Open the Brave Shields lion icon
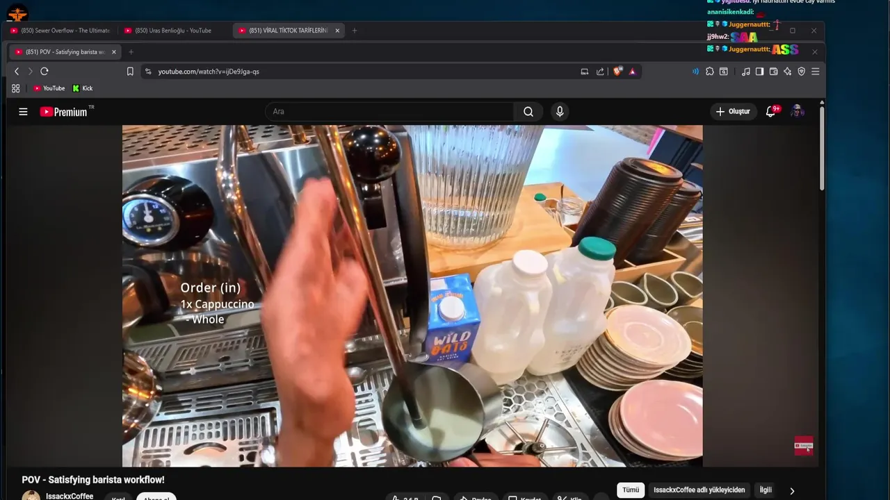Image resolution: width=890 pixels, height=500 pixels. point(617,72)
